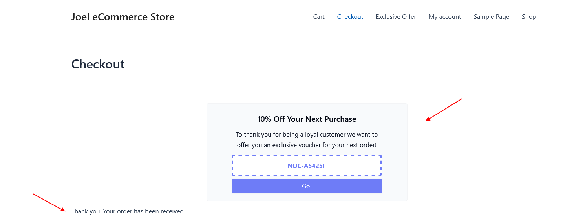Click 'Thank you.' in the confirmation message
The image size is (583, 218).
click(x=86, y=211)
